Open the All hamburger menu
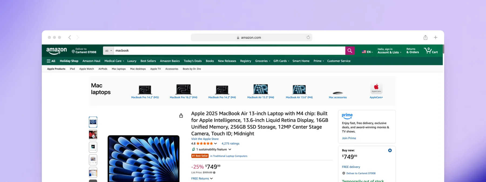This screenshot has width=486, height=182. [51, 61]
